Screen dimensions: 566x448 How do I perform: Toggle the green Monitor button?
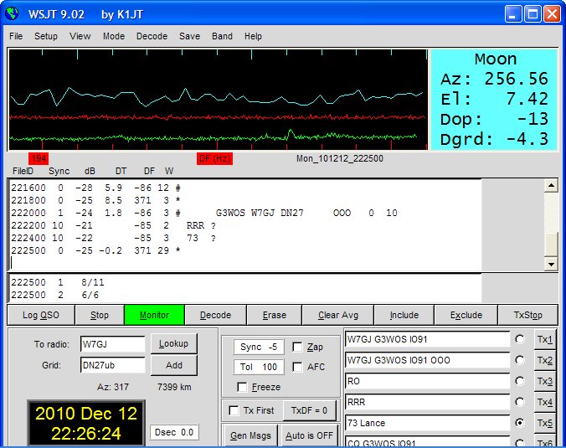155,315
